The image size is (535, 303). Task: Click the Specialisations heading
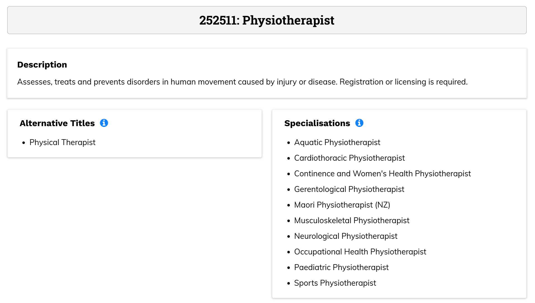pos(317,123)
